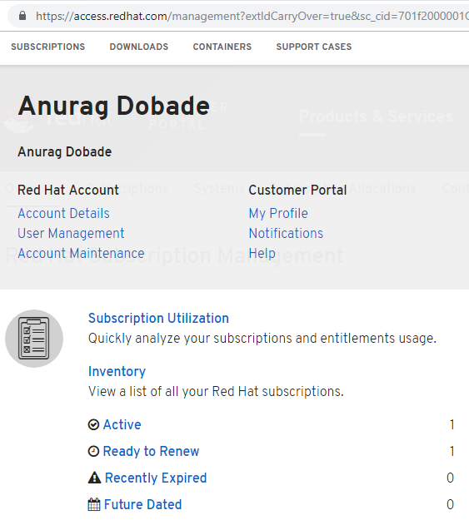Open Account Maintenance link
The image size is (469, 525).
[81, 254]
